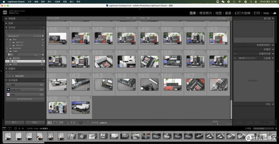The image size is (279, 144).
Task: Select photo thumbnail number 166
Action: 172,84
